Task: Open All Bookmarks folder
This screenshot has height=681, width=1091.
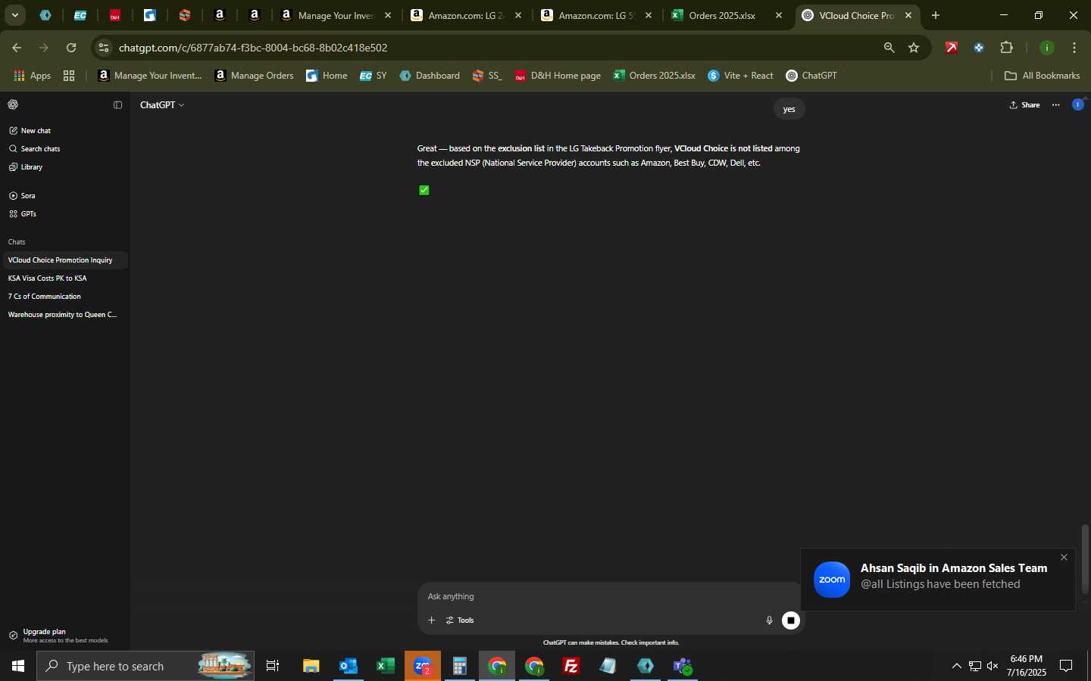Action: 1042,76
